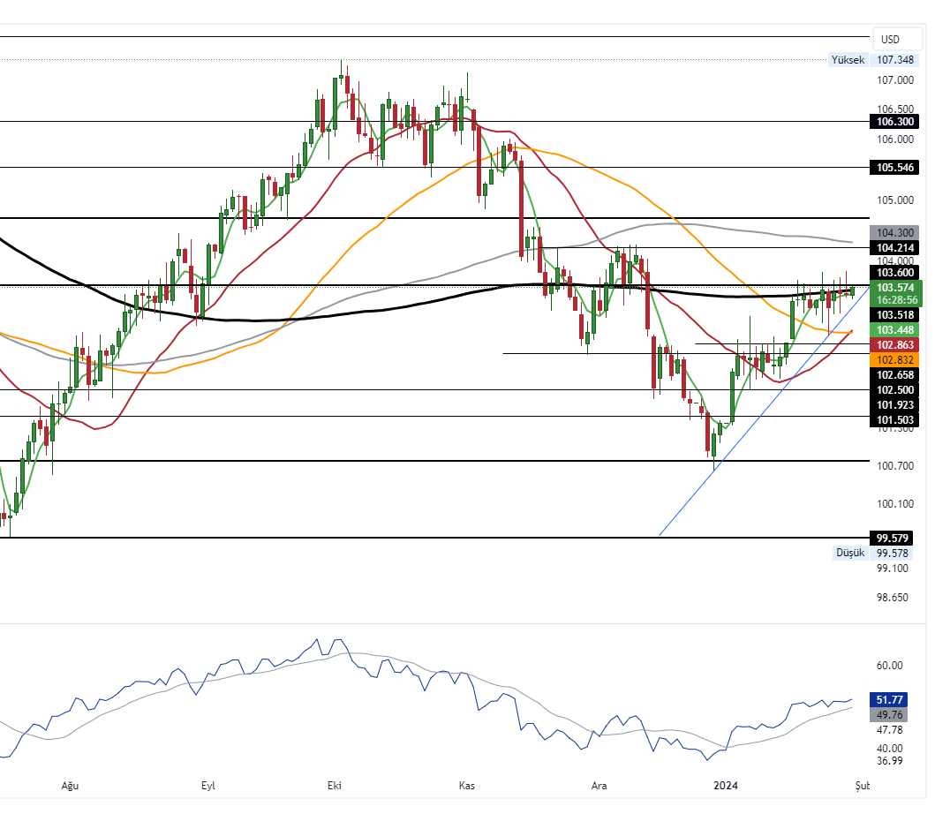Screen dimensions: 935x829
Task: Click the 2024 label on time axis
Action: point(727,784)
